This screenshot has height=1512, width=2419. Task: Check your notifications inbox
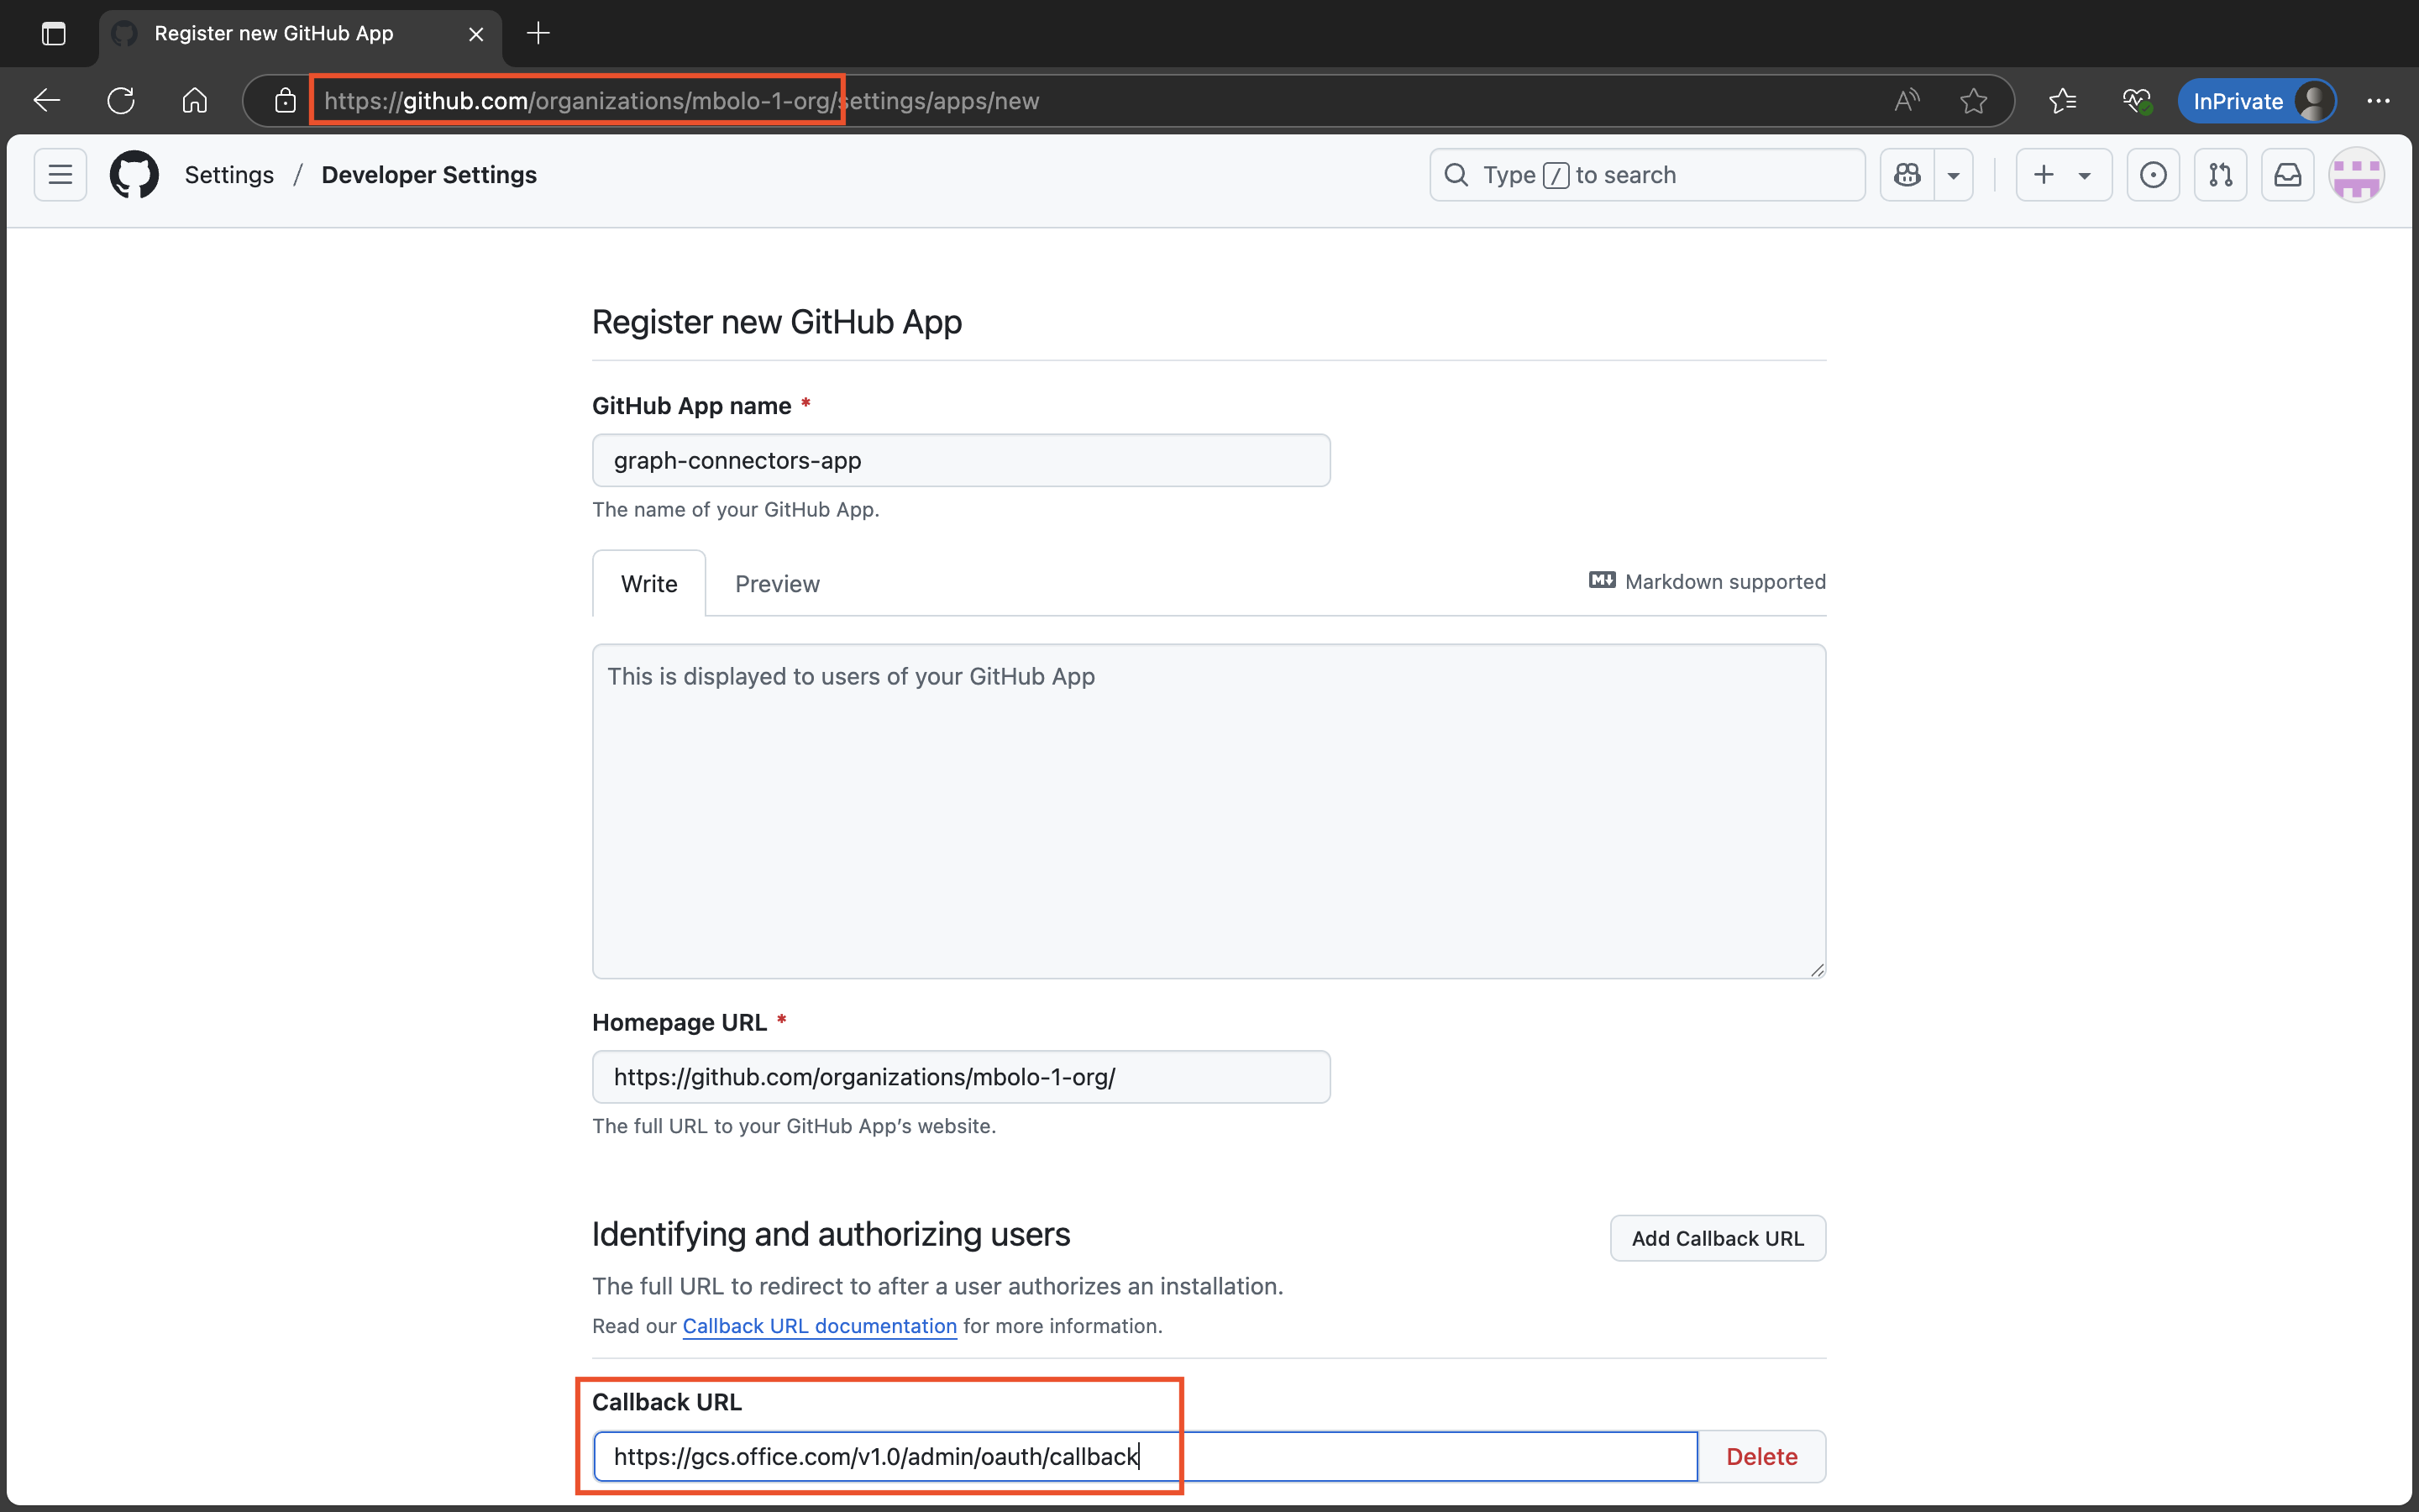(2287, 174)
